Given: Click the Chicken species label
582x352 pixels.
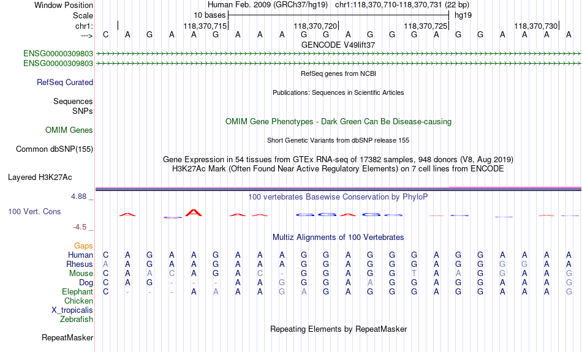Looking at the screenshot, I should coord(78,301).
